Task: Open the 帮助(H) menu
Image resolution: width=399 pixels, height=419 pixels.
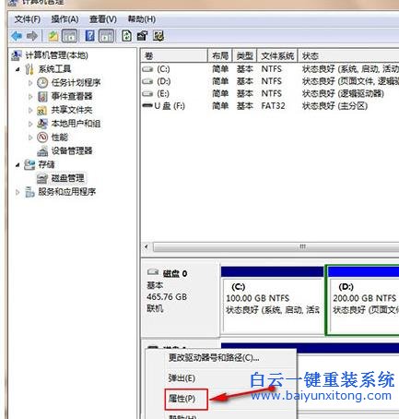Action: point(142,19)
